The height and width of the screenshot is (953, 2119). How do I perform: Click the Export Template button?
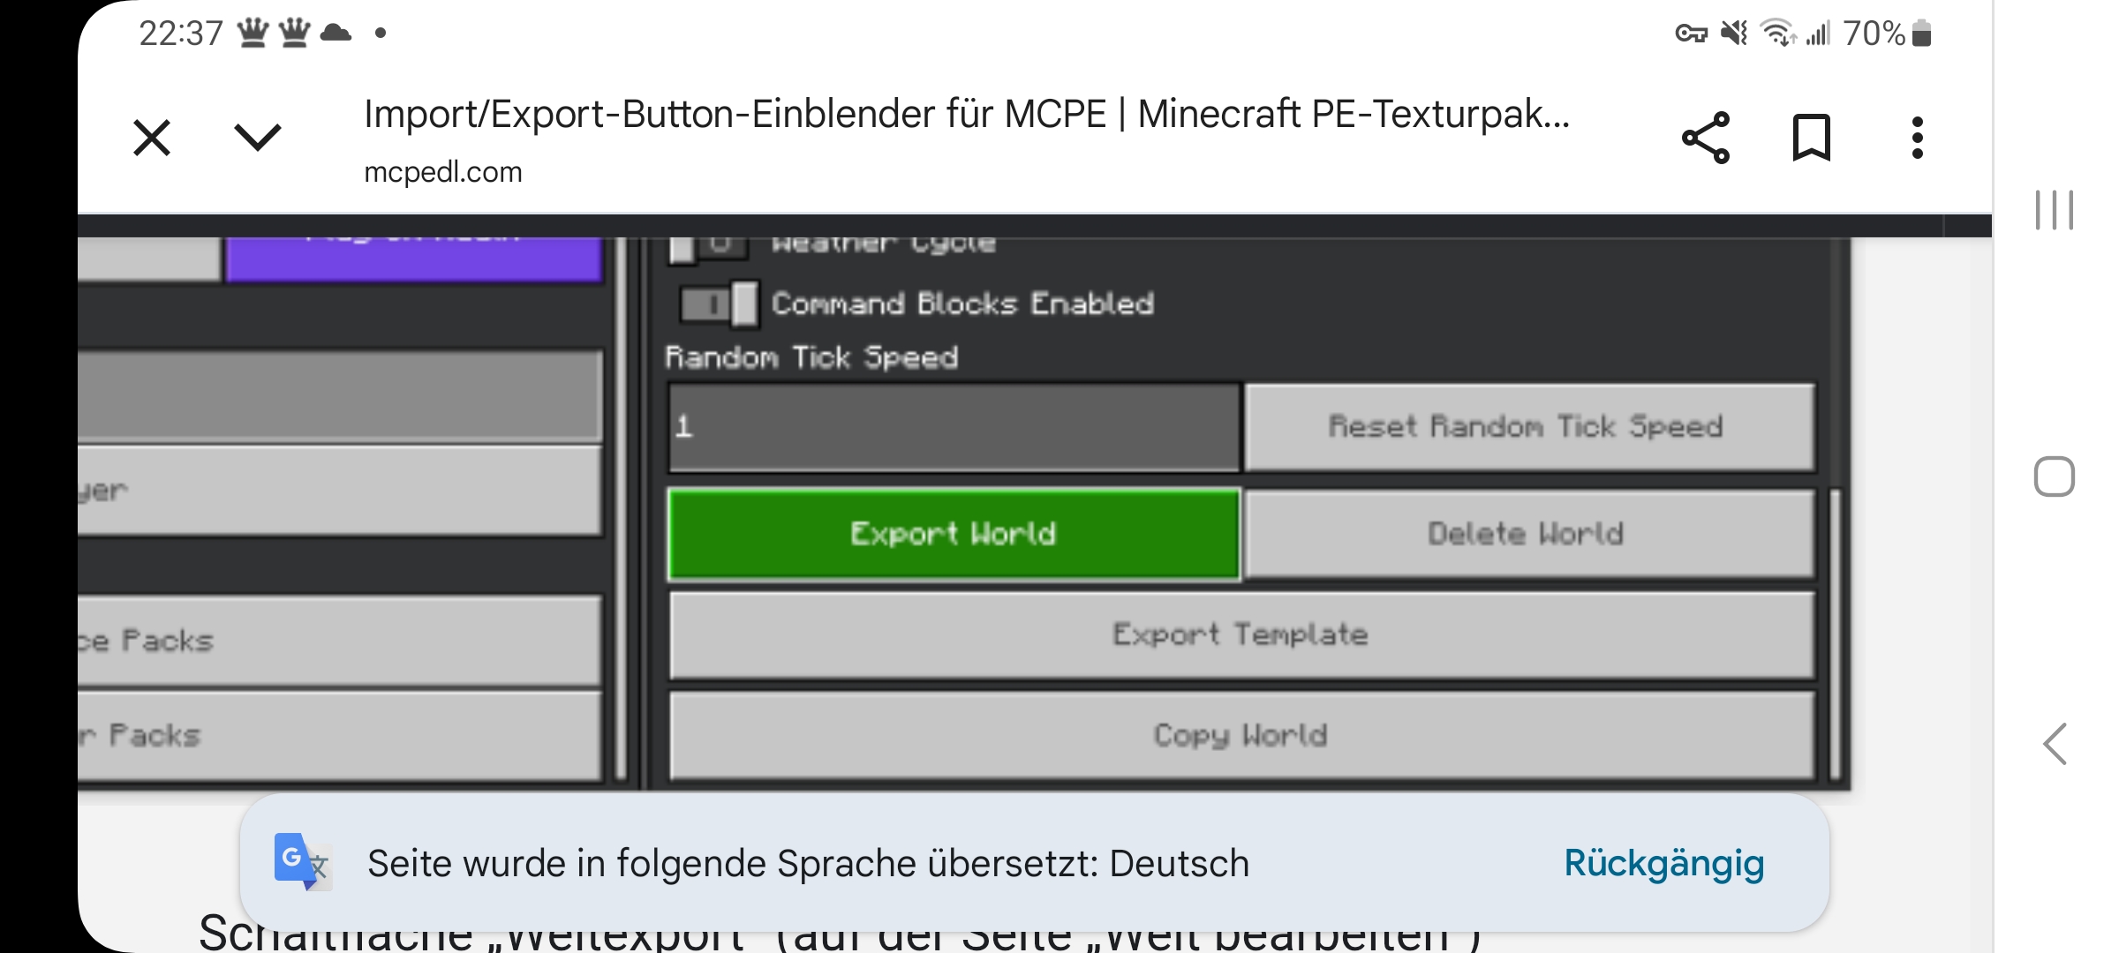(x=1240, y=634)
